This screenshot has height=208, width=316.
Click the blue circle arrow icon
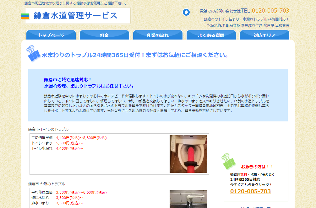pyautogui.click(x=186, y=12)
